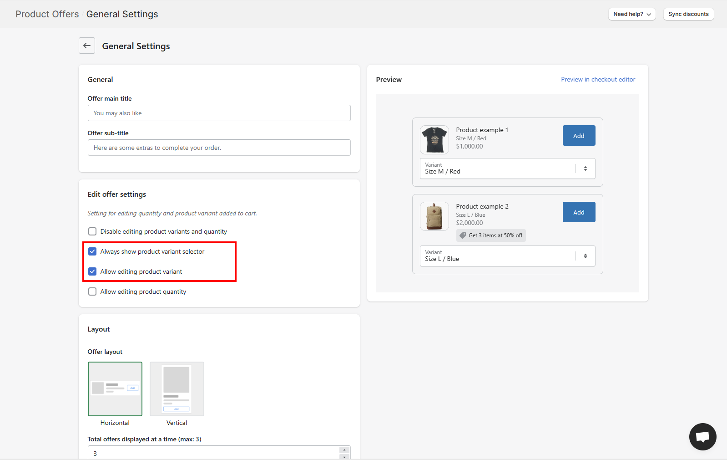The height and width of the screenshot is (460, 727).
Task: Open the Size L / Blue variant selector
Action: click(x=507, y=256)
